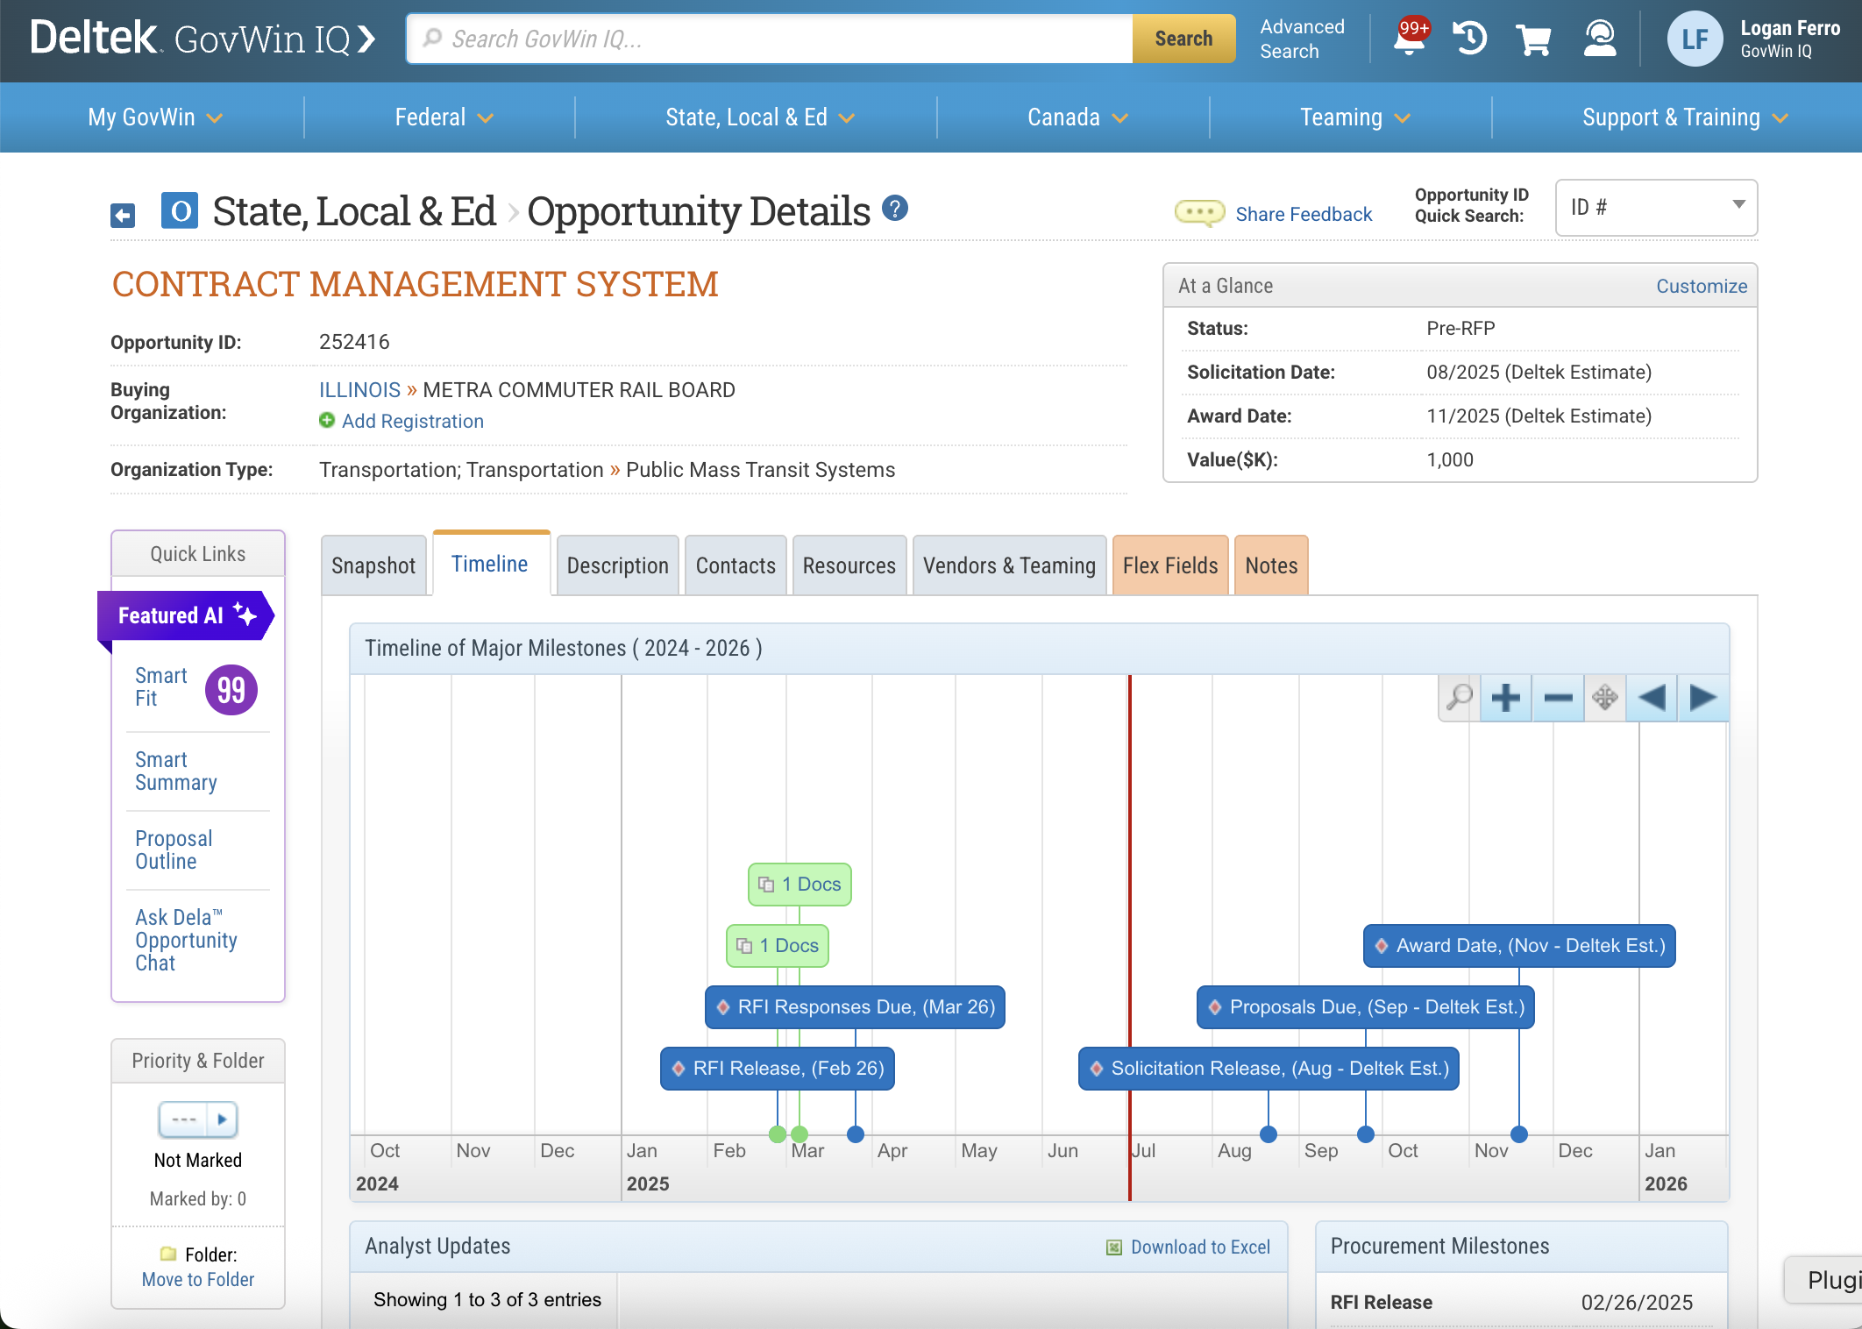Screen dimensions: 1862x1329
Task: Open Ask Dela Opportunity Chat link
Action: 186,940
